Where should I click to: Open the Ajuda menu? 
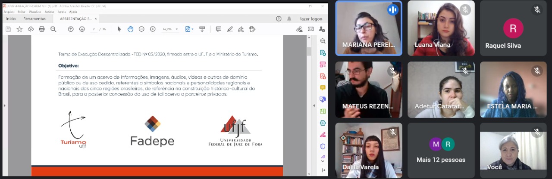point(73,12)
